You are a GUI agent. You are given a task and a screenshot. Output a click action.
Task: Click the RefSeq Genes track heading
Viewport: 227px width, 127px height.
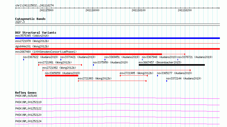[26, 93]
